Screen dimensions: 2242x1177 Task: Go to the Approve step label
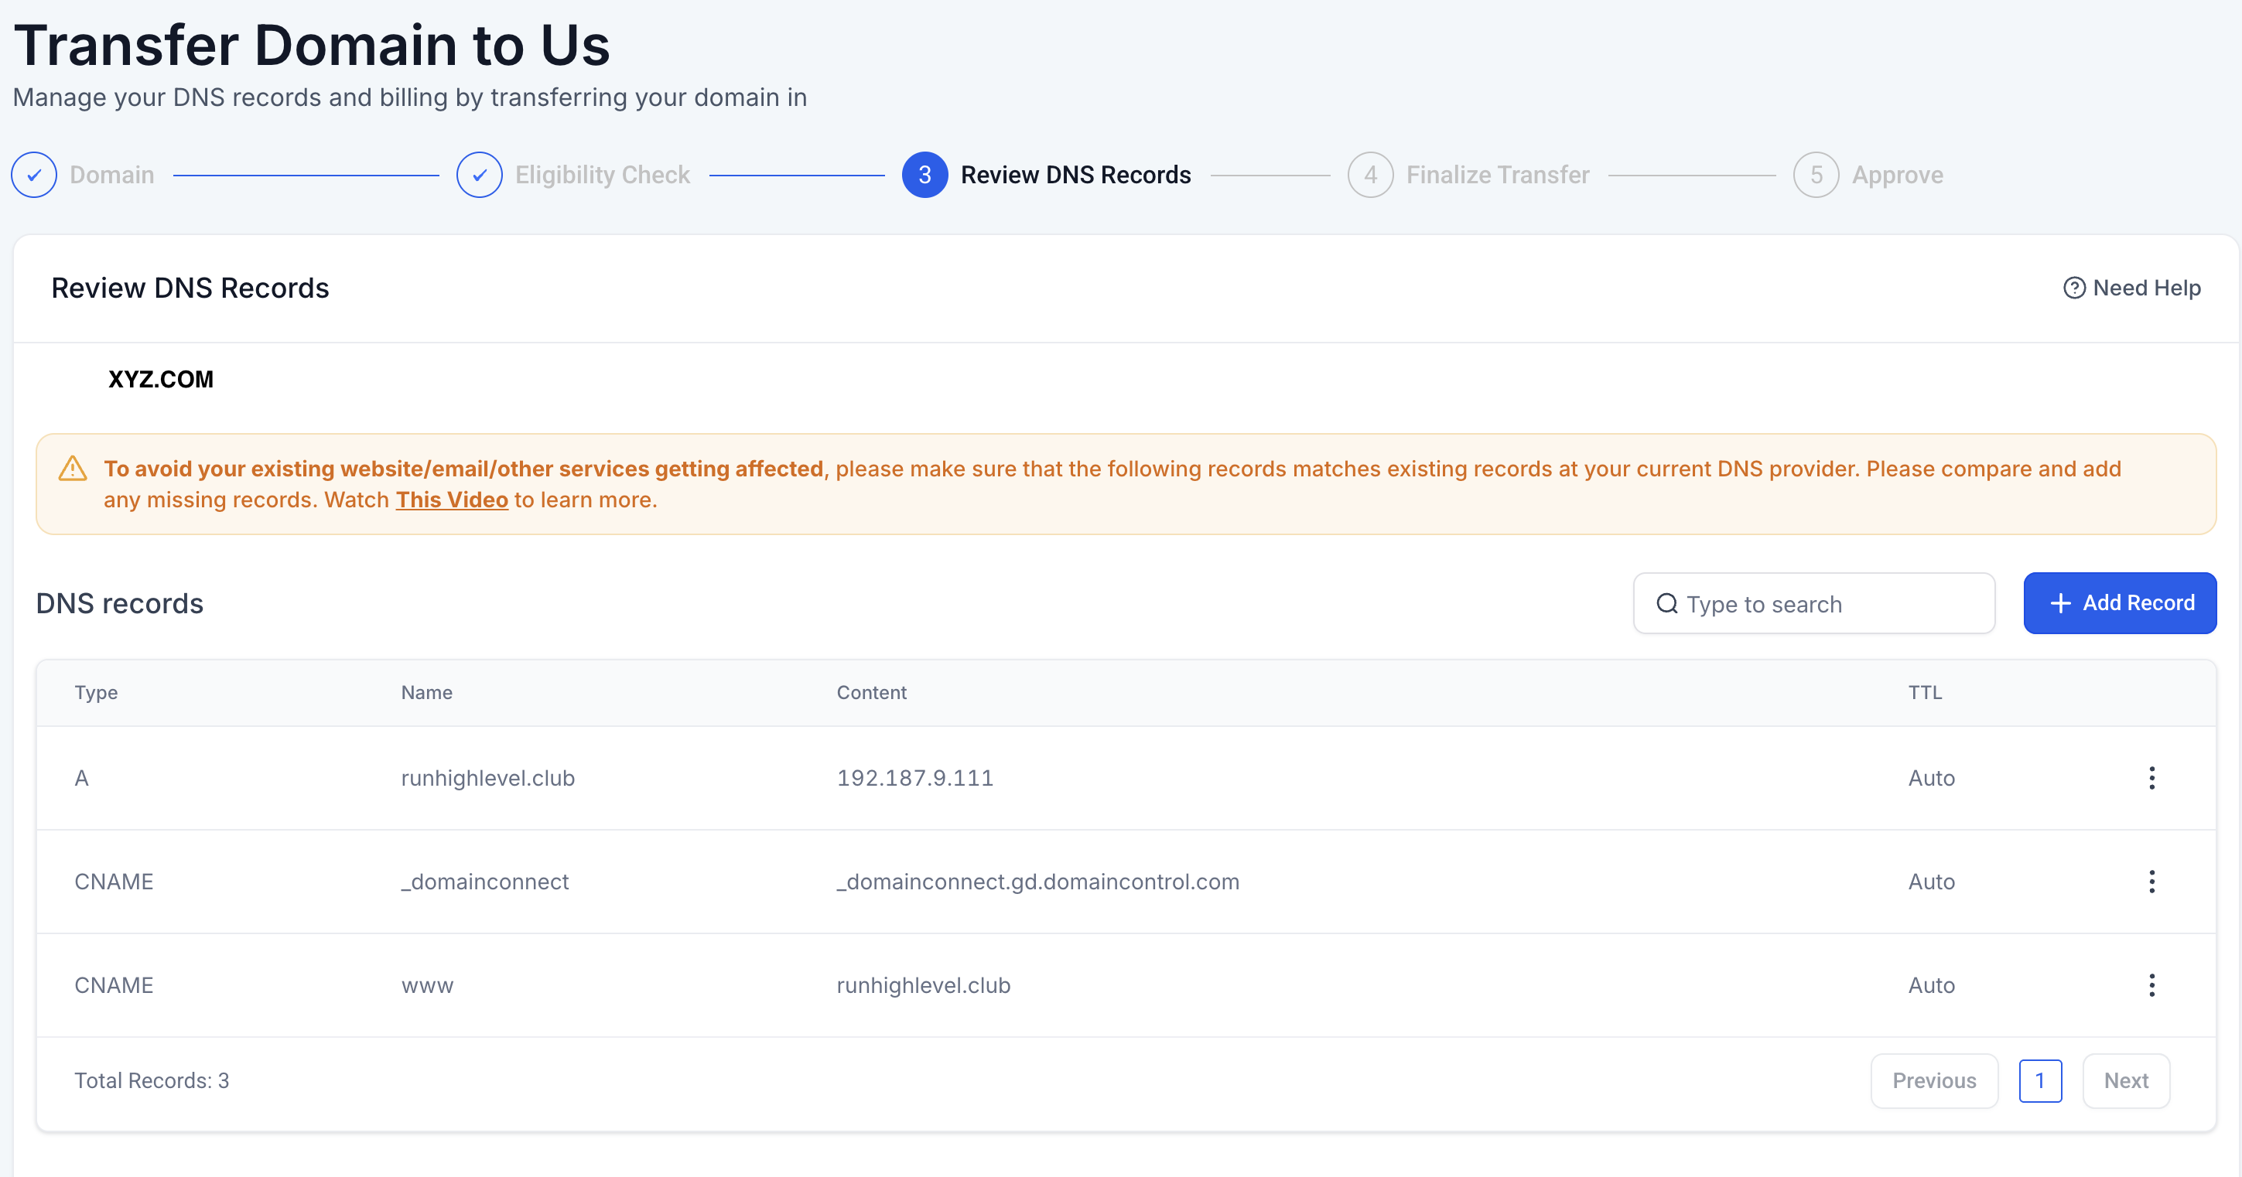[1897, 175]
